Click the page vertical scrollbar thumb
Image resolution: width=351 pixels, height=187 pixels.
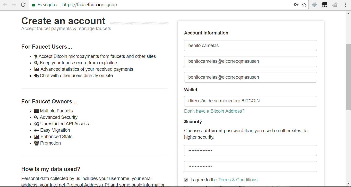click(348, 77)
